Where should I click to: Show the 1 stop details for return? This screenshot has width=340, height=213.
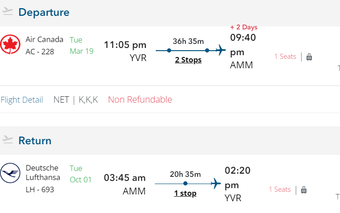tap(185, 194)
